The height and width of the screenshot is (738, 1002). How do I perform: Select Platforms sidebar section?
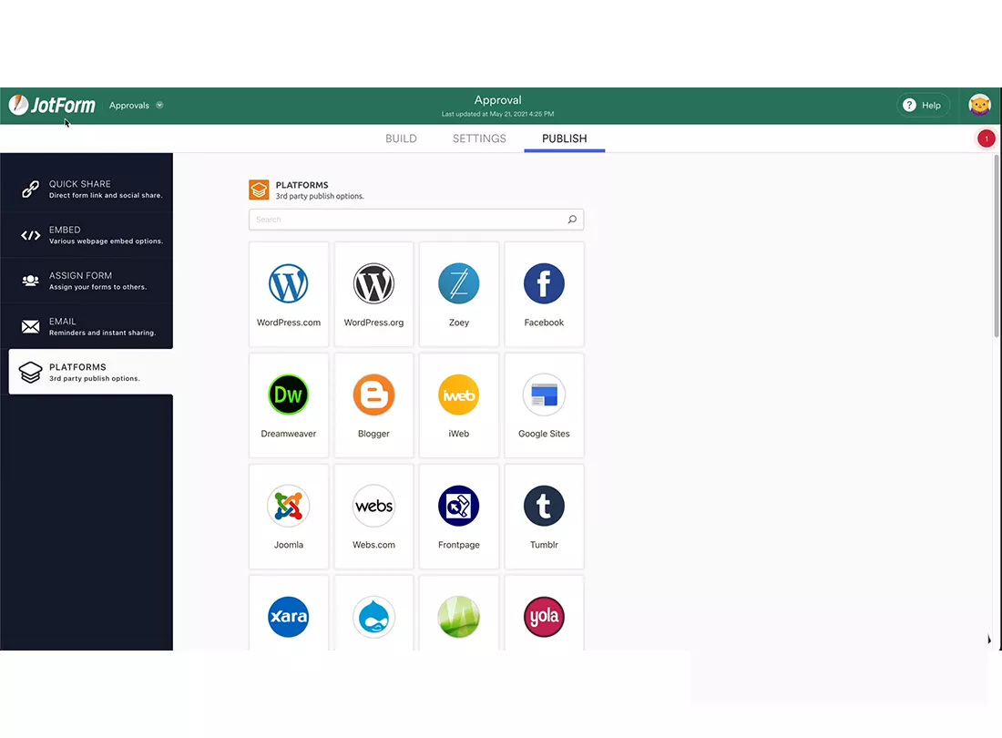(x=91, y=372)
